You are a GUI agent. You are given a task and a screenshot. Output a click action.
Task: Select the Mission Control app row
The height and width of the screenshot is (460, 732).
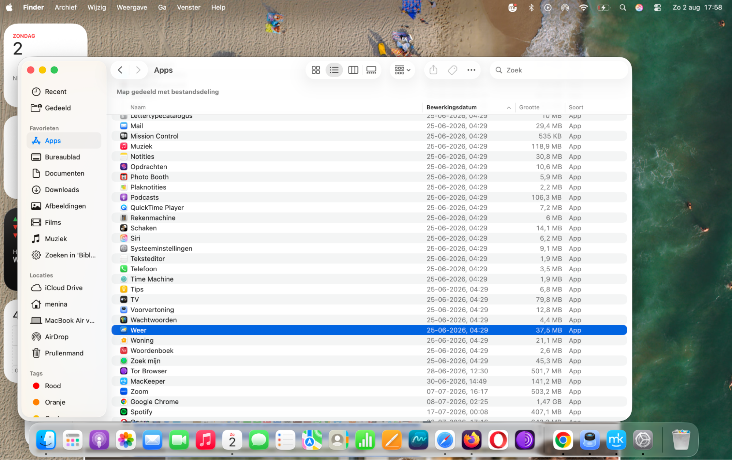coord(369,136)
